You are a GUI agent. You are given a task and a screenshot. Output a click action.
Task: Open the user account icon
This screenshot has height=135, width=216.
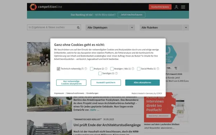[176, 7]
